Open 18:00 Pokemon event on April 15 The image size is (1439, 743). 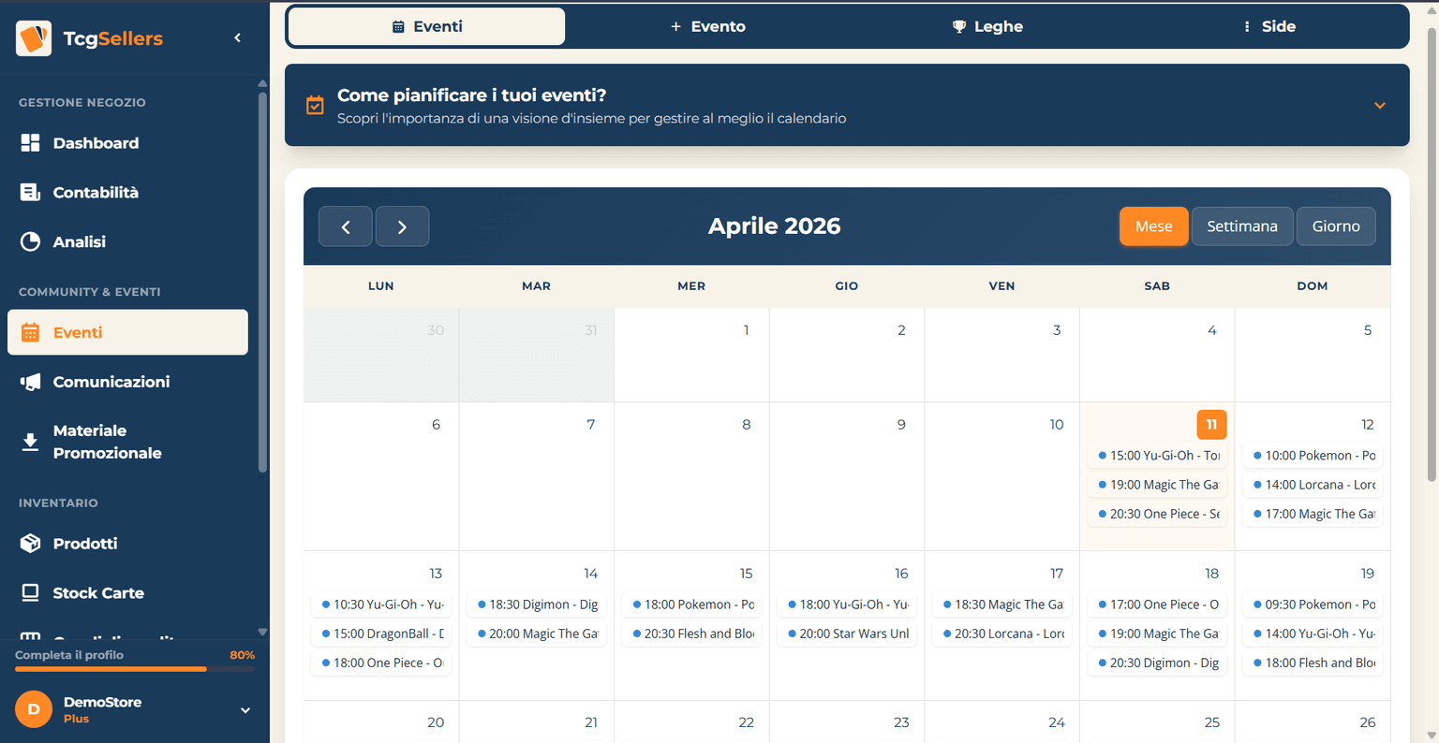click(691, 605)
